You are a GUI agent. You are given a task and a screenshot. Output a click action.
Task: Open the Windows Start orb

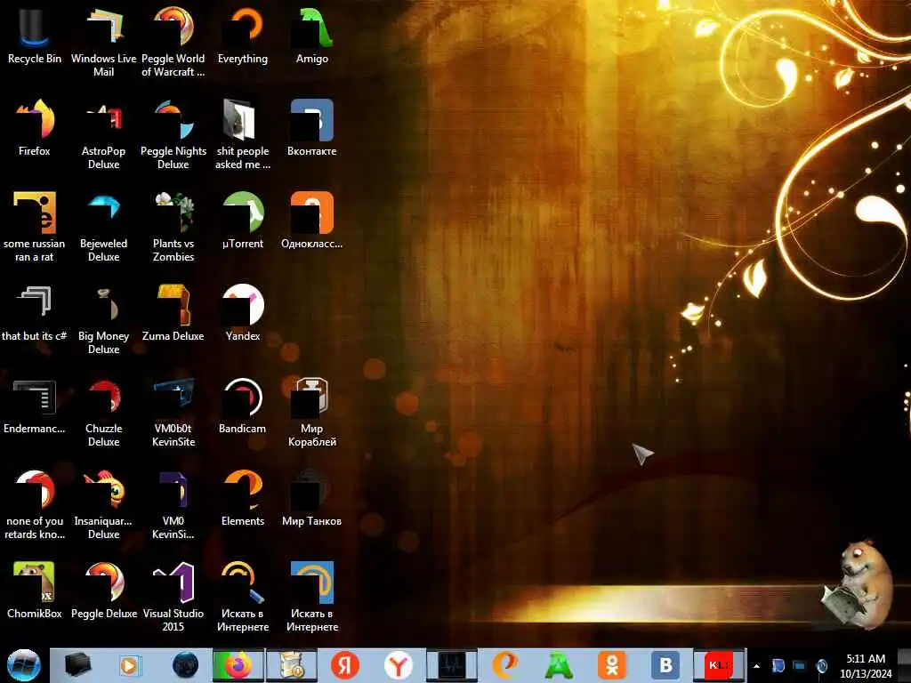pos(24,665)
